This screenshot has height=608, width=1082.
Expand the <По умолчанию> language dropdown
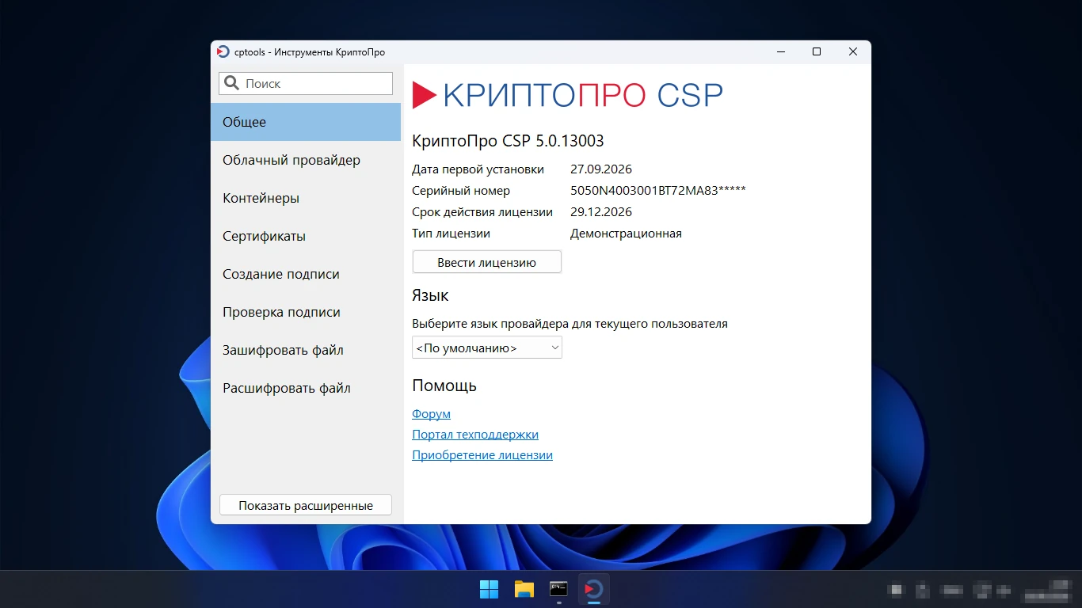click(x=487, y=348)
